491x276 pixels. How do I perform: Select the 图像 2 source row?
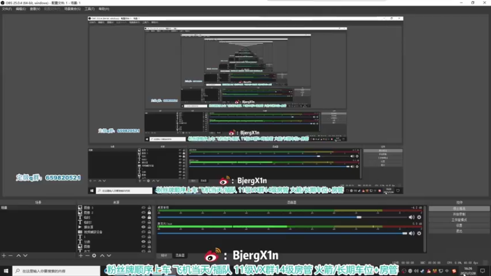(115, 212)
